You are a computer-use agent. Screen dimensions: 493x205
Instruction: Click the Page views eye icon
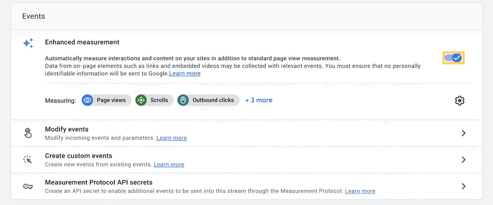(88, 100)
